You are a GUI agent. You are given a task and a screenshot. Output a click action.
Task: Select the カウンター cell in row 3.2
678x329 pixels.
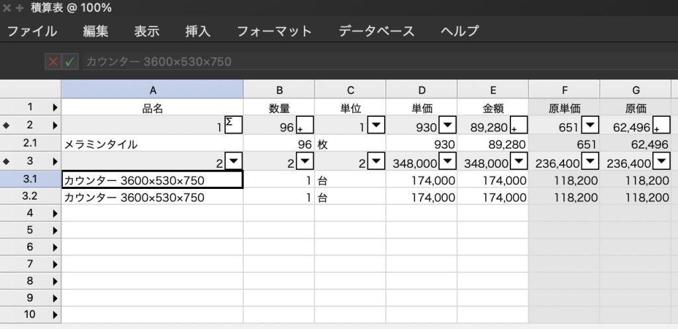(x=152, y=197)
